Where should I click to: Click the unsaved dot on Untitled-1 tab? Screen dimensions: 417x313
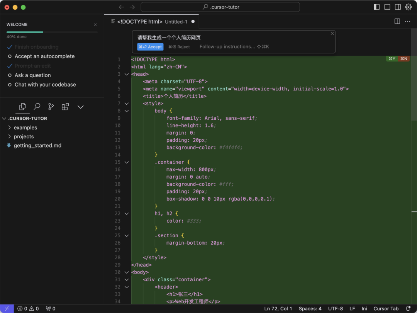click(193, 22)
